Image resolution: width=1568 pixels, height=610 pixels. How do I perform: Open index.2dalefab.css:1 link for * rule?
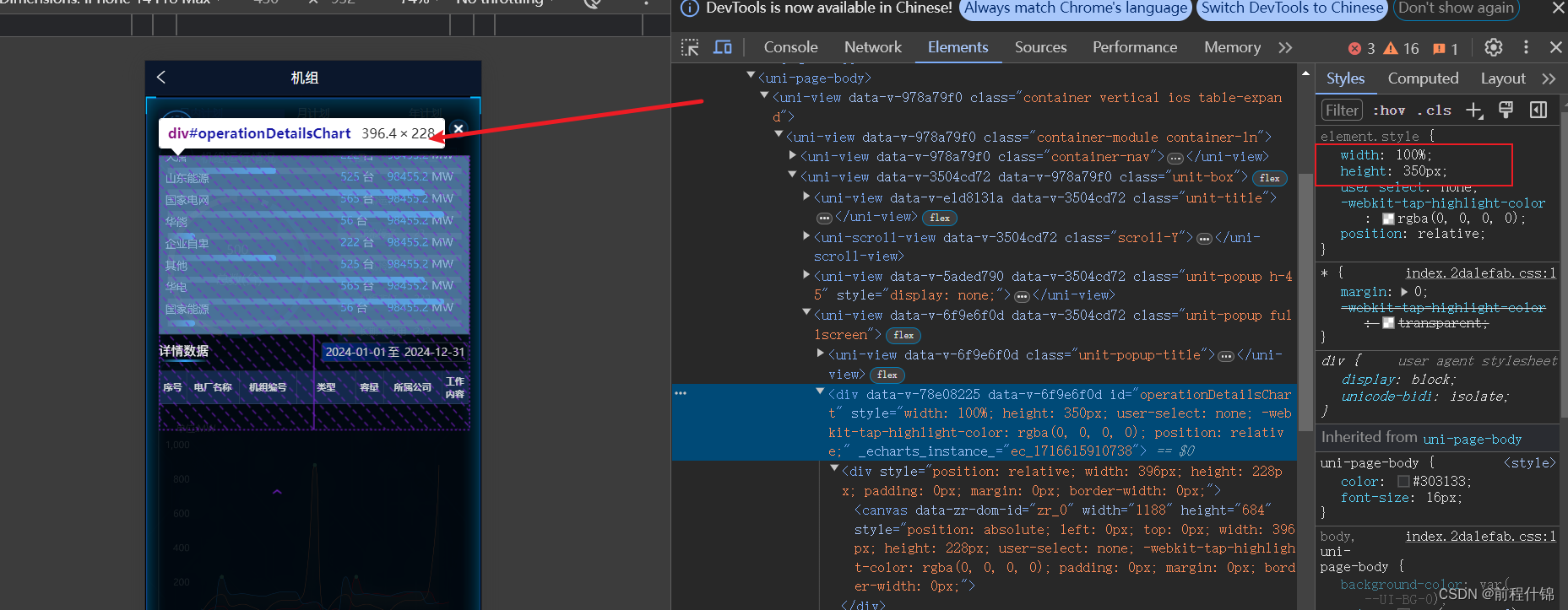click(x=1480, y=273)
